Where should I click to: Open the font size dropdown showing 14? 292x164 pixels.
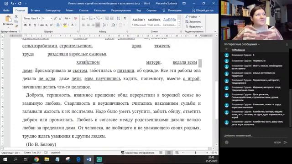coord(51,18)
